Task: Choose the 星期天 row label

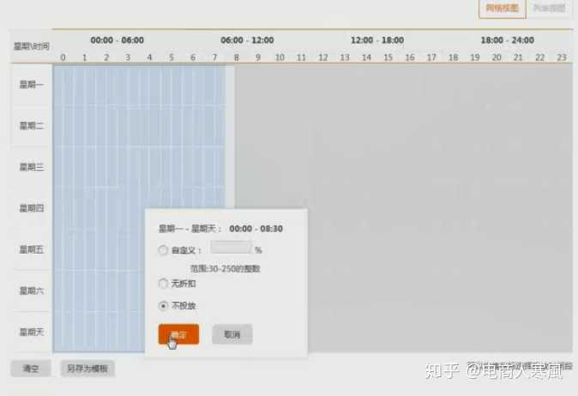Action: 32,332
